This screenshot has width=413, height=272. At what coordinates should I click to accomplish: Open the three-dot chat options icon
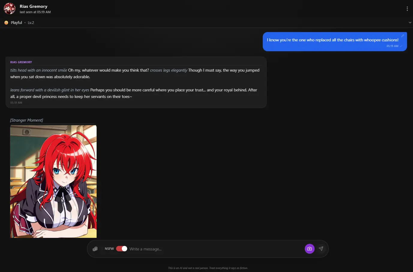(407, 8)
